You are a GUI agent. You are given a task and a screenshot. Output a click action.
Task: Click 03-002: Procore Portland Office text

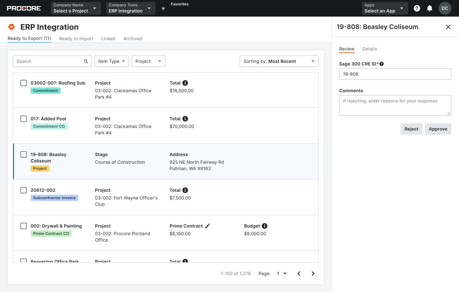(122, 237)
